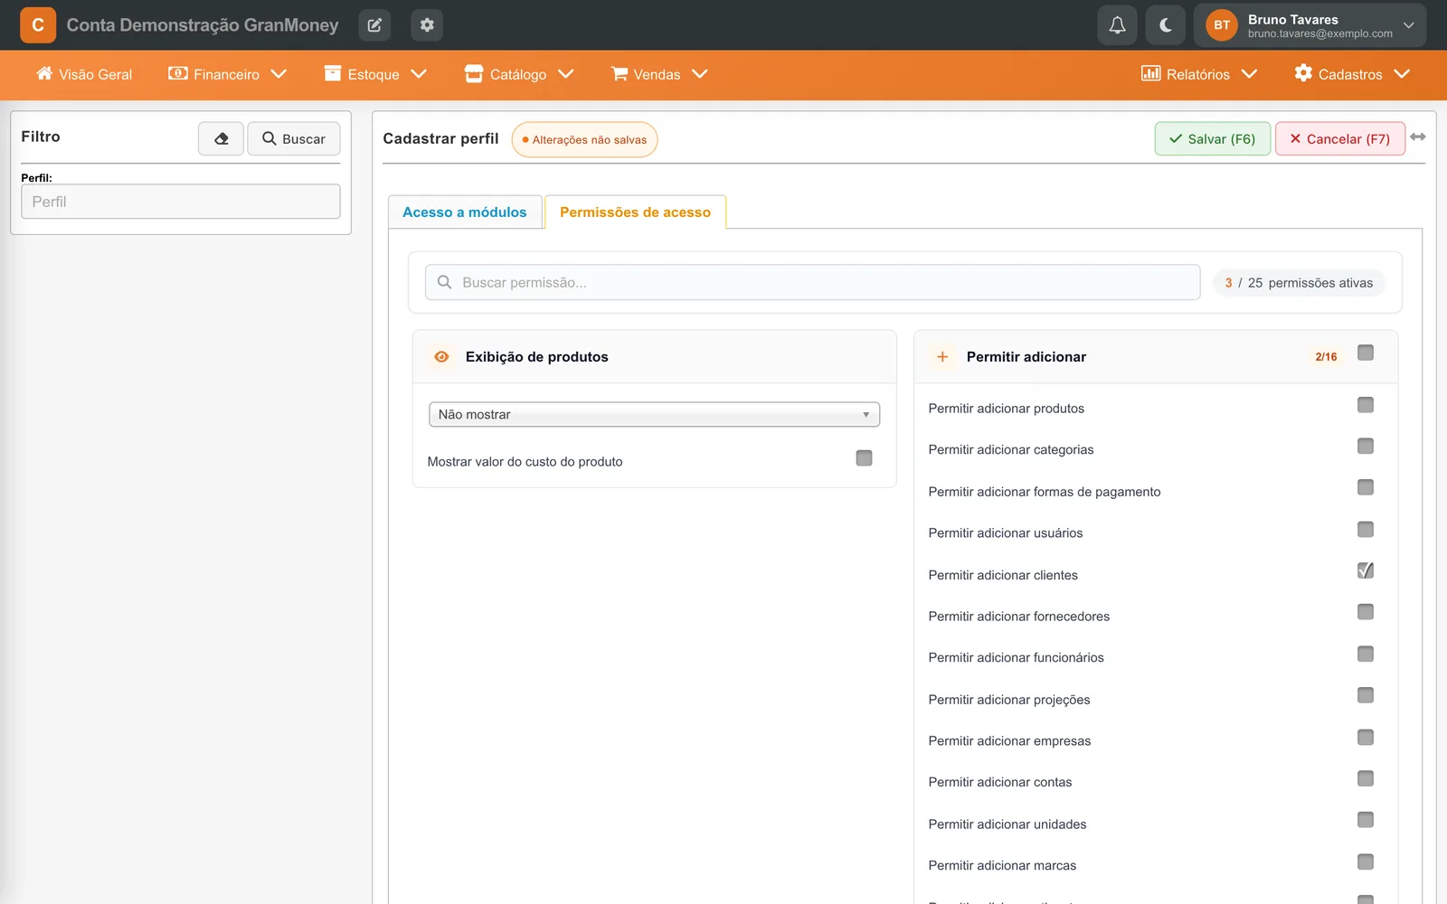Click the Buscar filter button
Viewport: 1447px width, 904px height.
(294, 138)
